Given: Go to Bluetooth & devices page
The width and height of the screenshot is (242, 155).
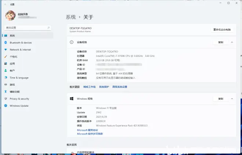Looking at the screenshot, I should pyautogui.click(x=21, y=43).
